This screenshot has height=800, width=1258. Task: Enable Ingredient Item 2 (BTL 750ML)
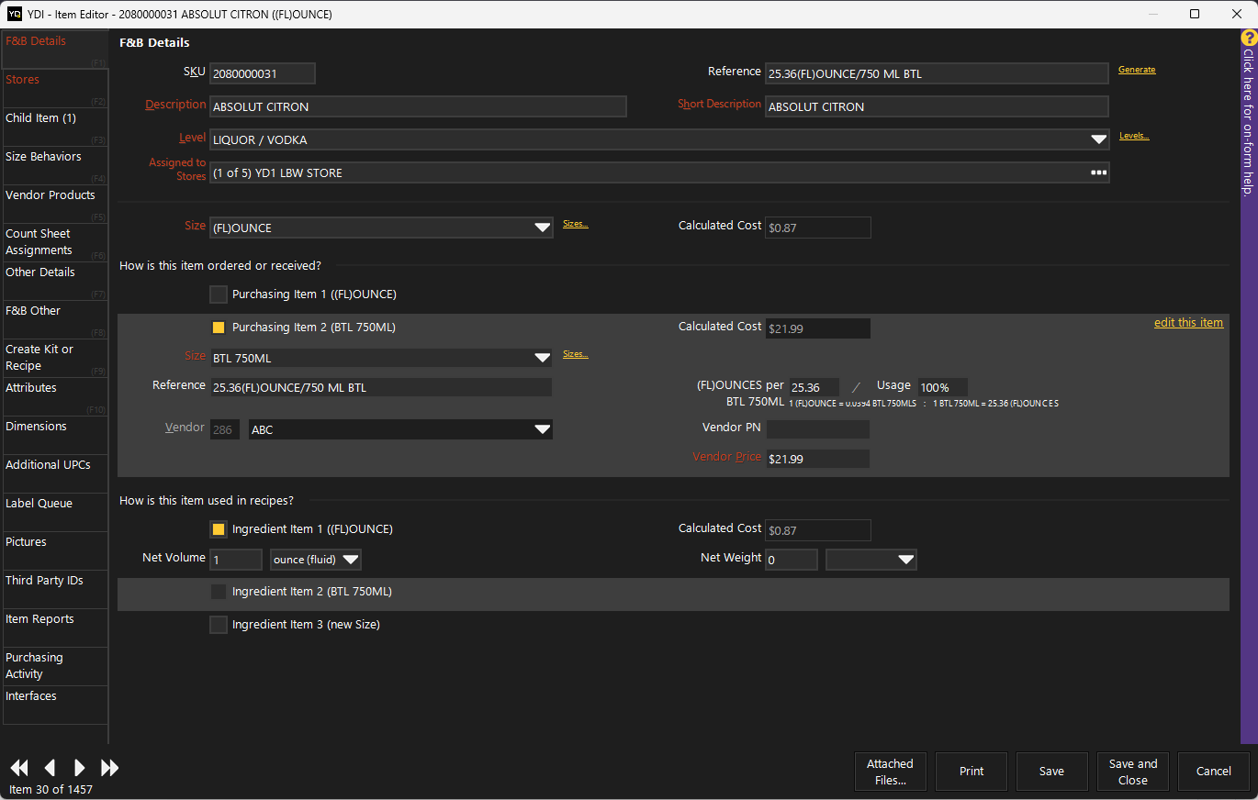click(219, 592)
